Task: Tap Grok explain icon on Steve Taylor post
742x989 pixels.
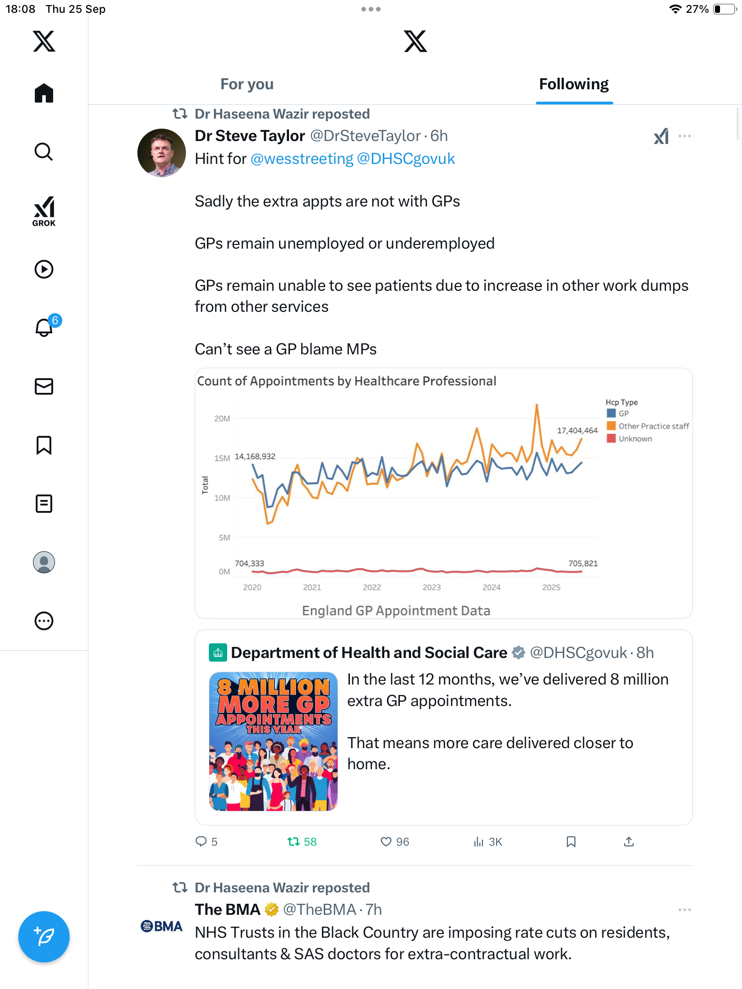Action: coord(661,136)
